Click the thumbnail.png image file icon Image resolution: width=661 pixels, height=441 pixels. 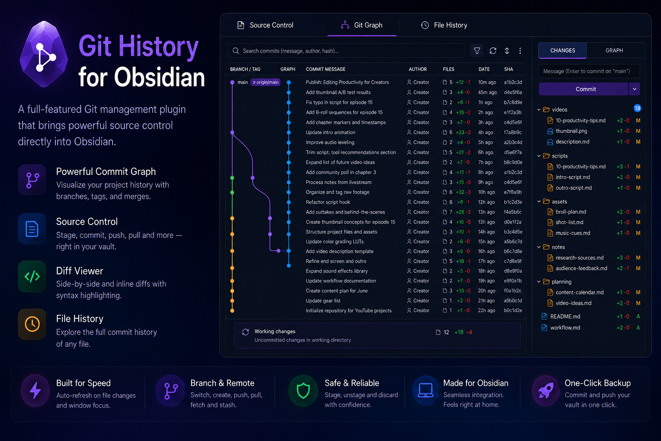[x=550, y=131]
